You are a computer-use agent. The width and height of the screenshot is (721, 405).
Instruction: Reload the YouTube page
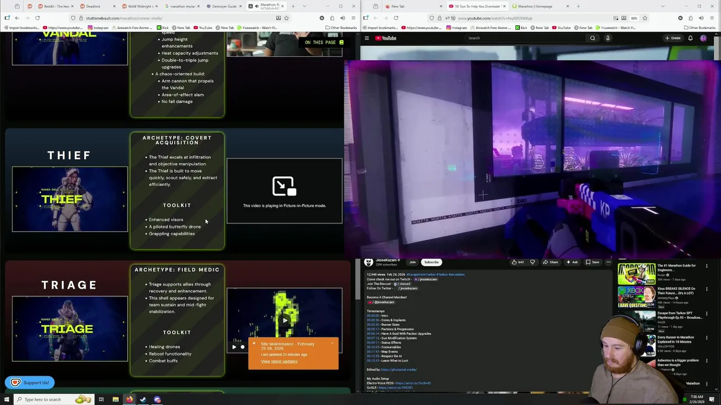[396, 18]
